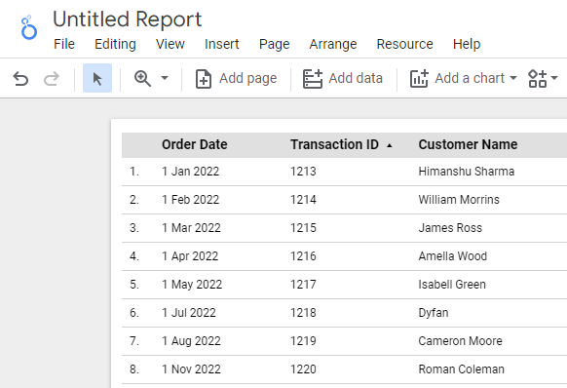Click row number 8. in table
This screenshot has height=388, width=567.
(x=134, y=369)
